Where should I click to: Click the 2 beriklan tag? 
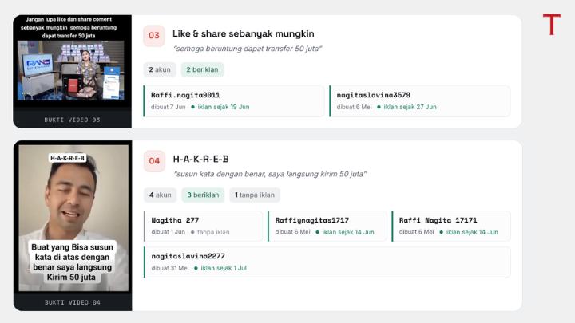pyautogui.click(x=202, y=69)
